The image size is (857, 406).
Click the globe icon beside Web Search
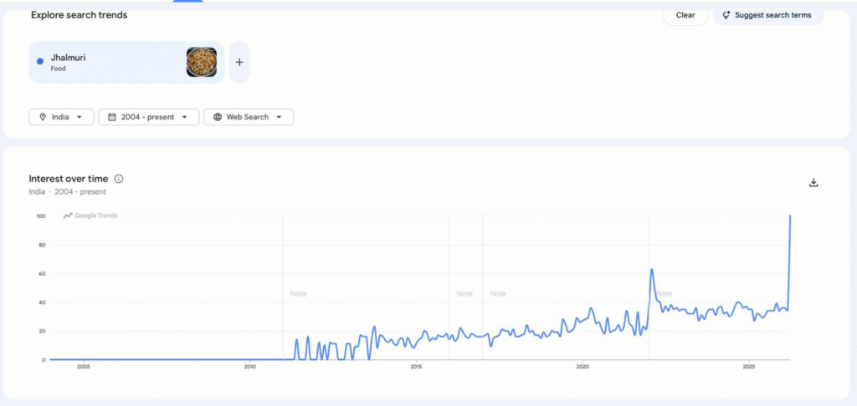[217, 117]
